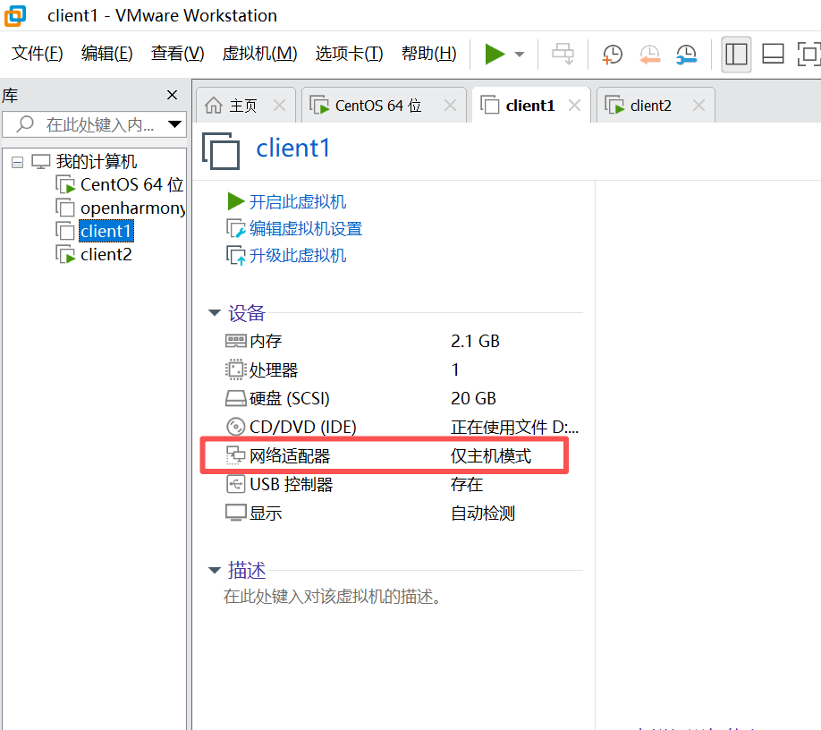Open the power options dropdown arrow
The height and width of the screenshot is (730, 821).
[x=520, y=54]
